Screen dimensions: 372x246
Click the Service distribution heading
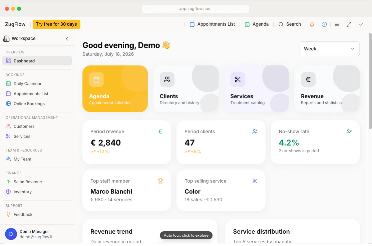[261, 232]
